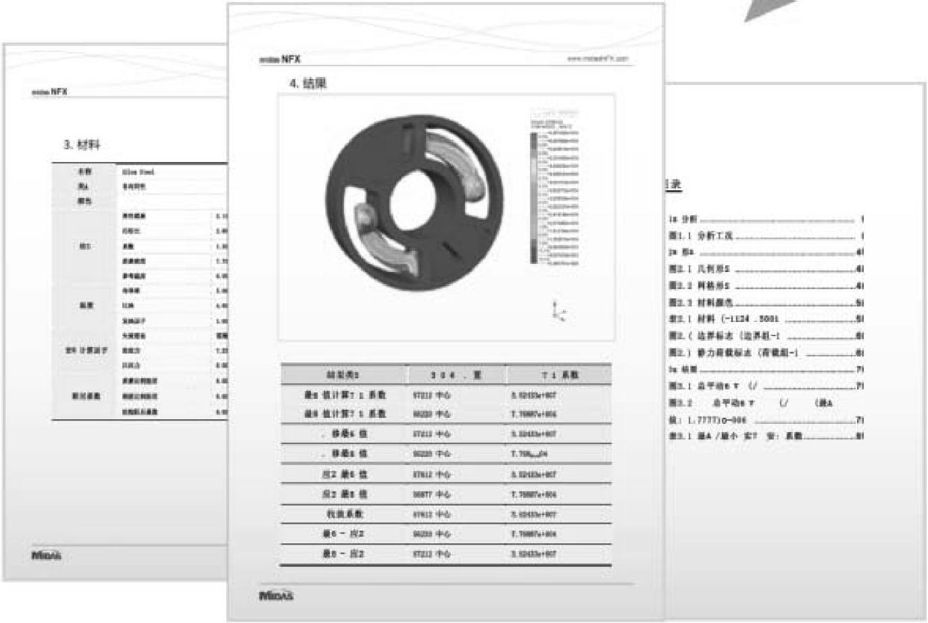Select the "3. 材料" heading on the left page
928x623 pixels.
point(82,144)
